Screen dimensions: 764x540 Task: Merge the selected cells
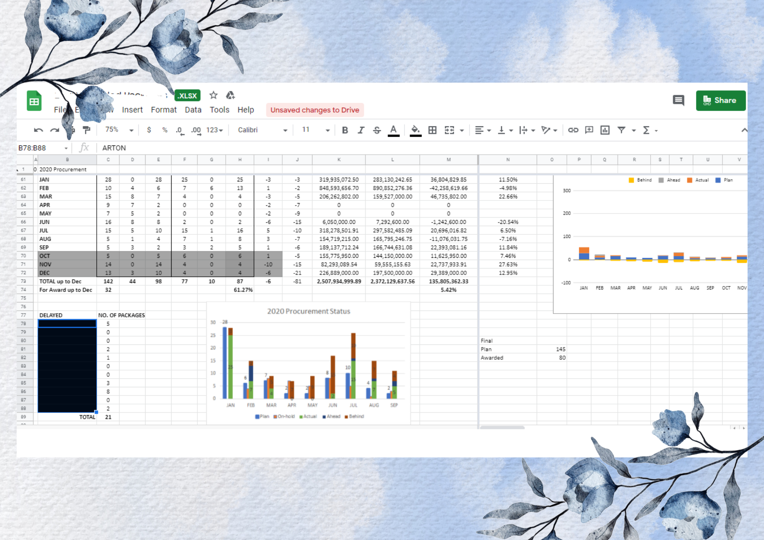450,130
